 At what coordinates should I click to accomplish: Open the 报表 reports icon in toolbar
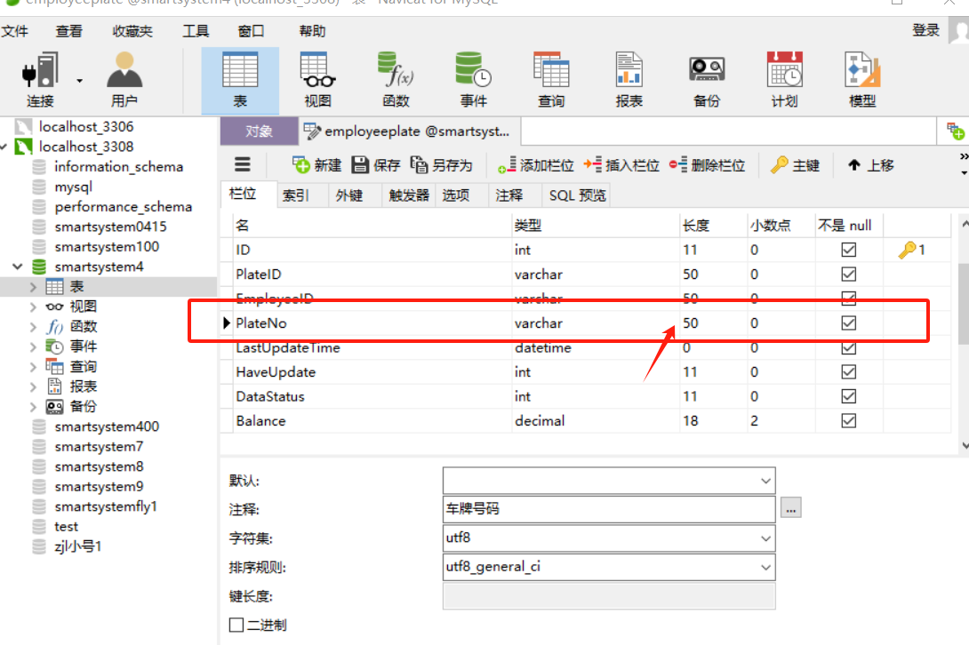[x=629, y=80]
